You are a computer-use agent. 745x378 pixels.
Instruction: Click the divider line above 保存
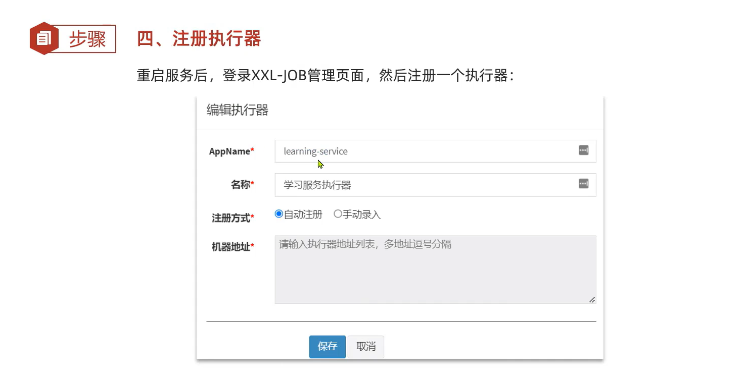[x=401, y=321]
